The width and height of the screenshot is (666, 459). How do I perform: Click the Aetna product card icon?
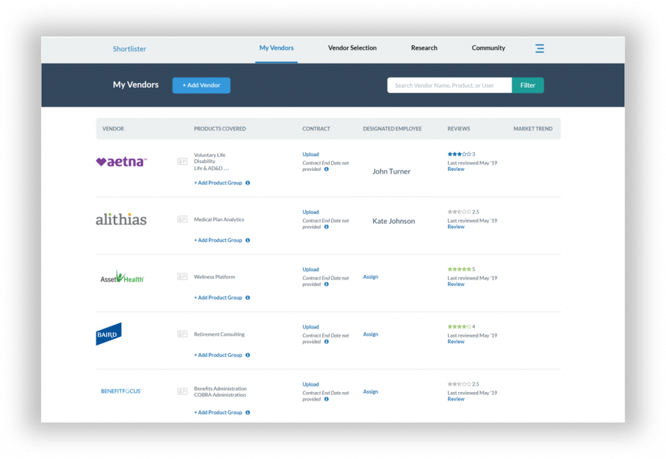coord(182,161)
